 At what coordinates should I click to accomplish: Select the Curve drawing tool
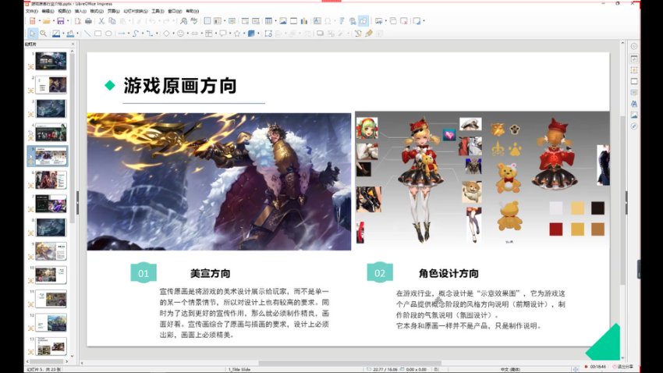point(135,34)
